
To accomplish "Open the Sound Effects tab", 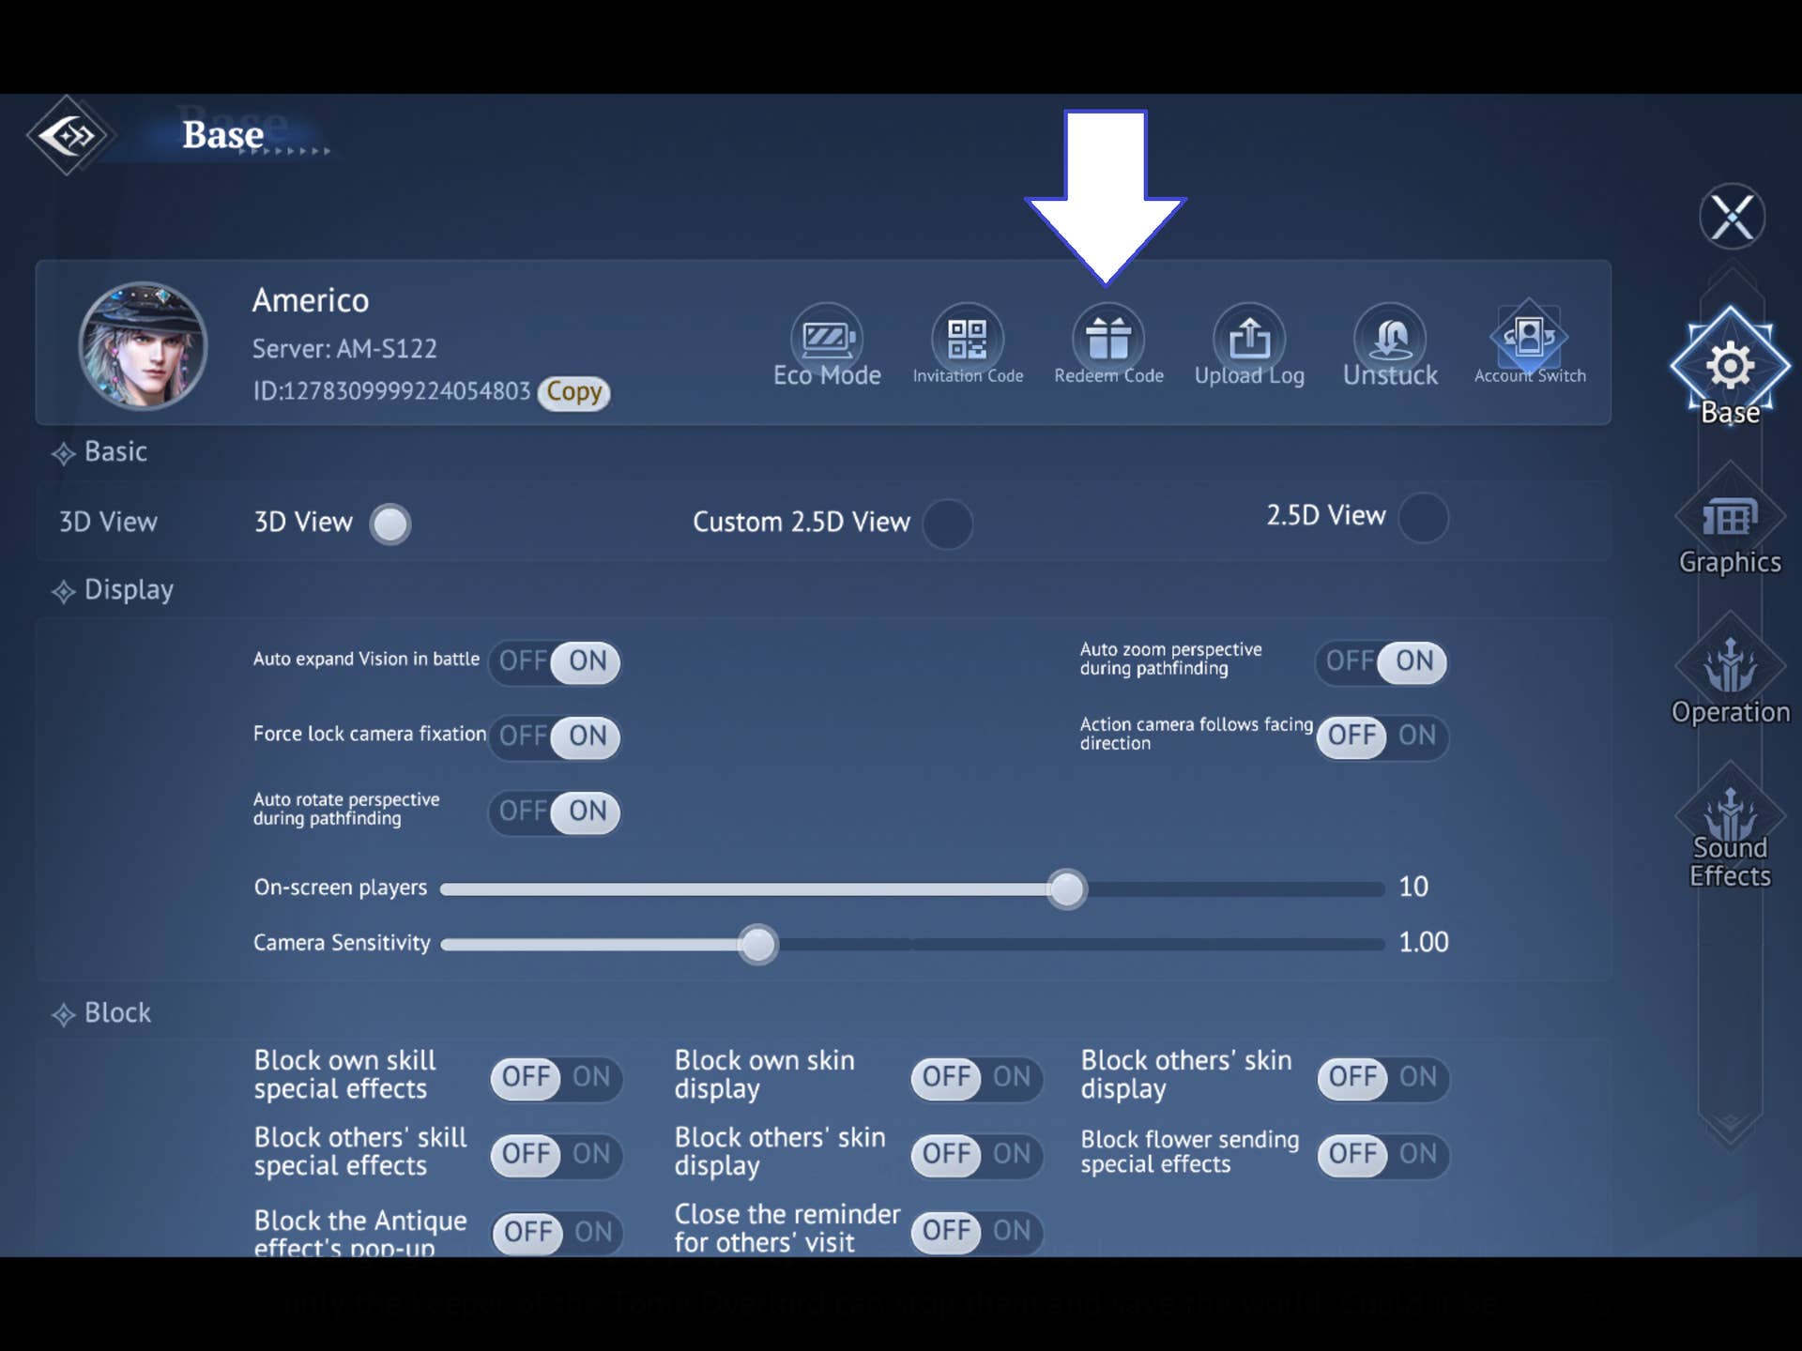I will pos(1730,826).
